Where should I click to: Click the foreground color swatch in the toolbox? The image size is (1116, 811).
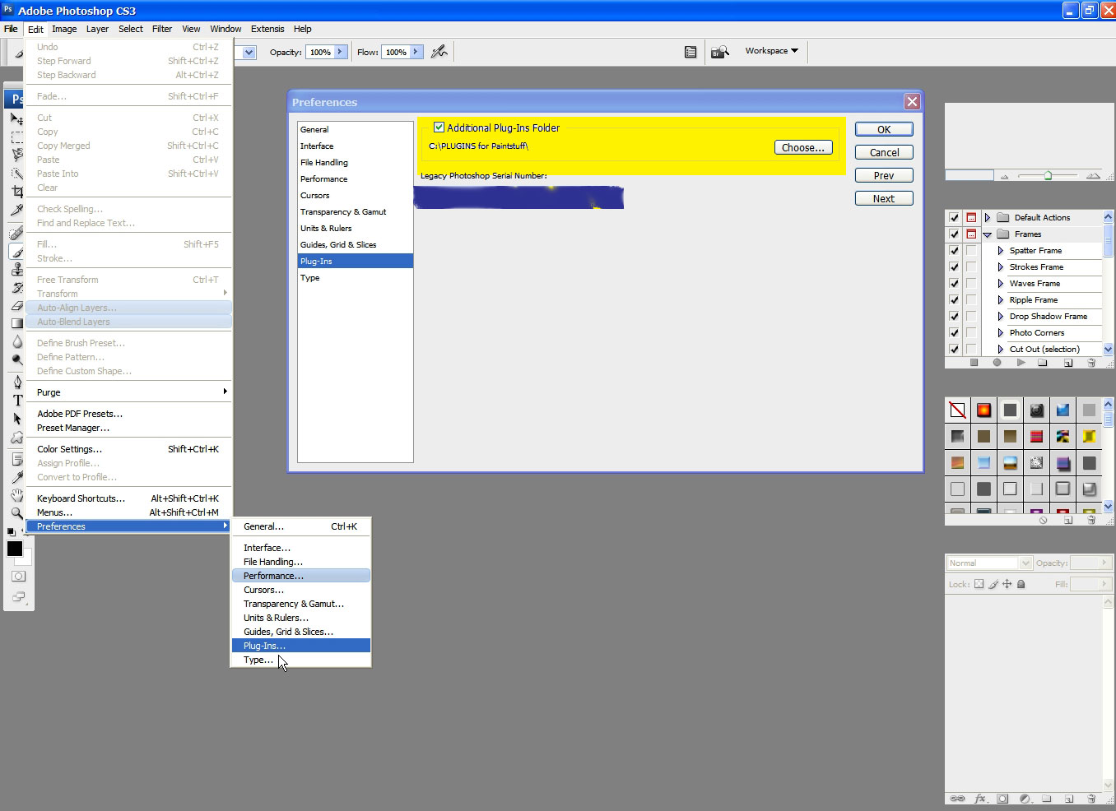(x=14, y=549)
